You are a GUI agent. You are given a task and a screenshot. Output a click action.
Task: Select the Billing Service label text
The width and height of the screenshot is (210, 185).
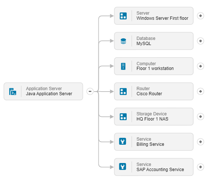pyautogui.click(x=150, y=144)
